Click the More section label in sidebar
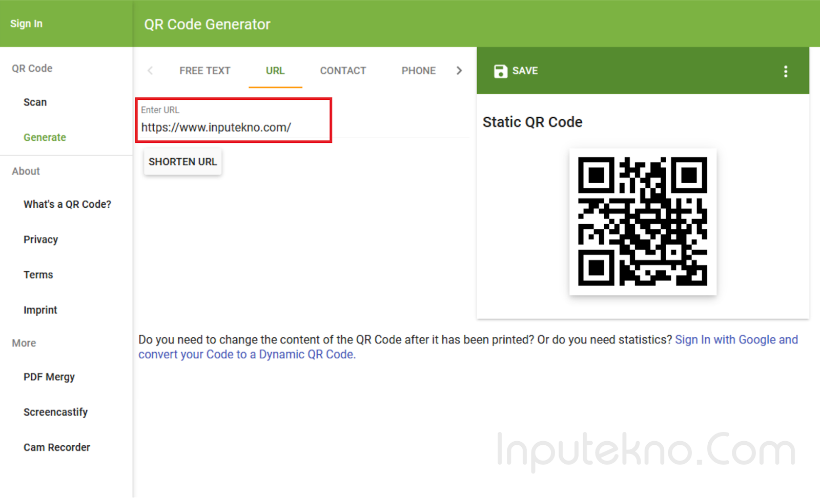This screenshot has height=498, width=820. (x=24, y=343)
